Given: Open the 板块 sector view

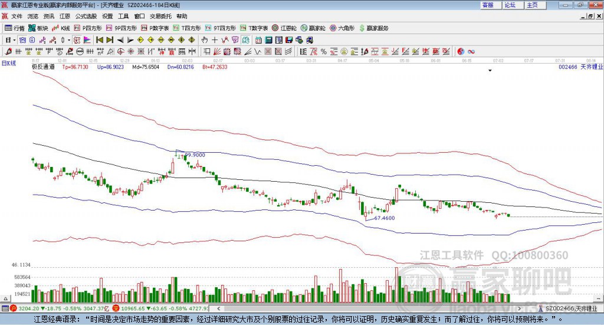Looking at the screenshot, I should [x=38, y=28].
